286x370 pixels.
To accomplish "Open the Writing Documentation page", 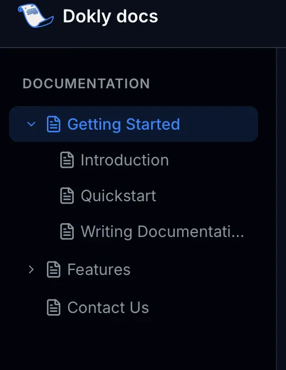I will 163,232.
